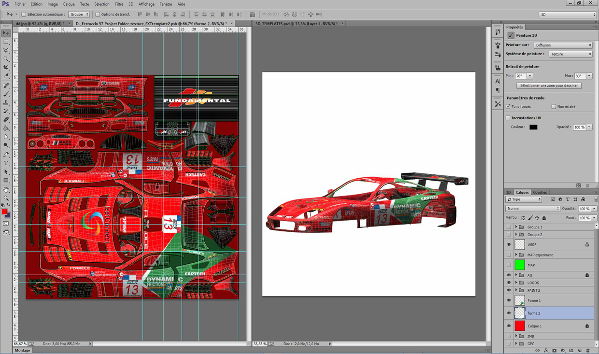
Task: Expand the LOGOS layer group
Action: 516,283
